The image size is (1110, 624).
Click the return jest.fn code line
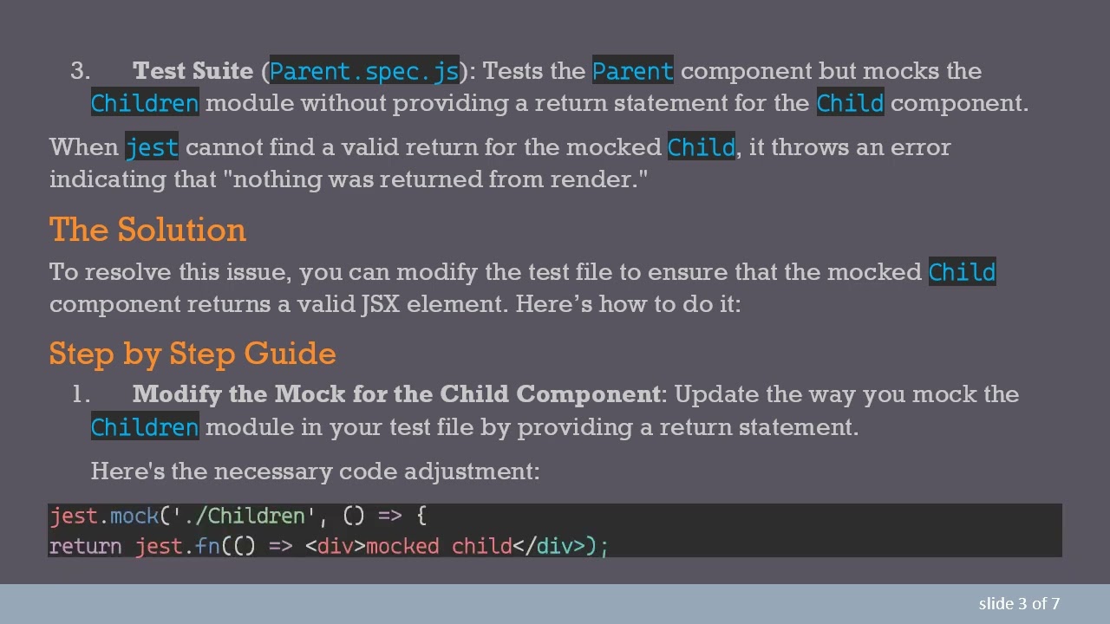[329, 546]
